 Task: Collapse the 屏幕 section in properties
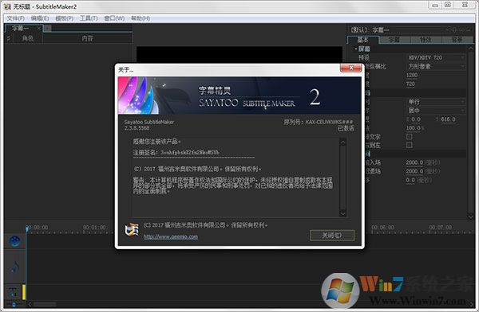355,49
